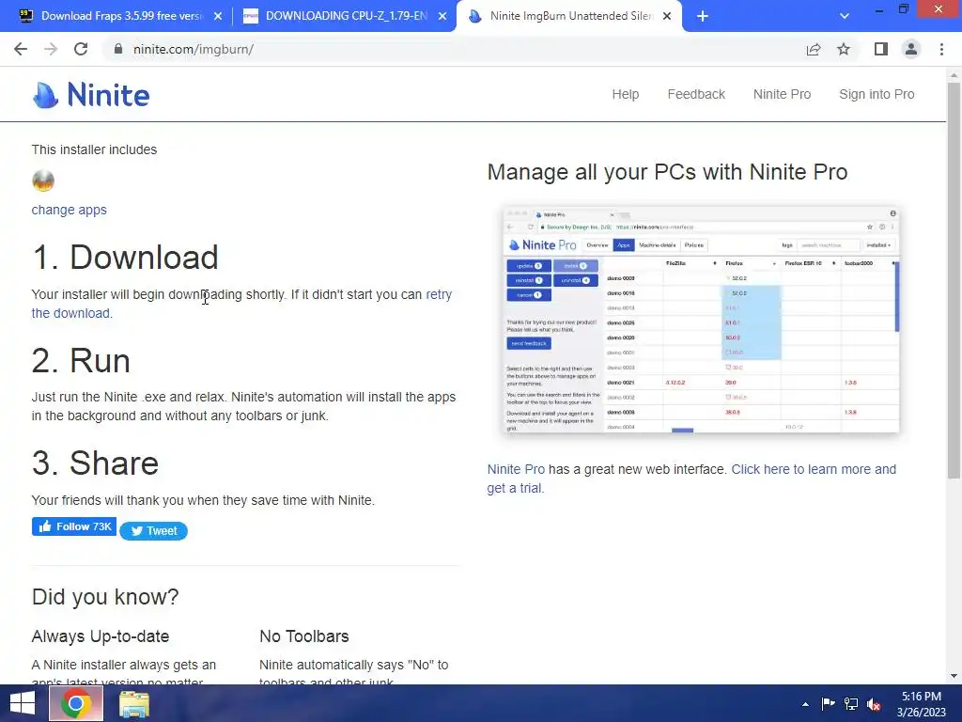Show hidden system tray icons

click(805, 704)
